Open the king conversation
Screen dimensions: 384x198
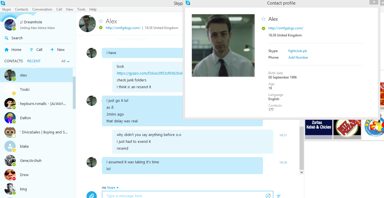click(36, 189)
